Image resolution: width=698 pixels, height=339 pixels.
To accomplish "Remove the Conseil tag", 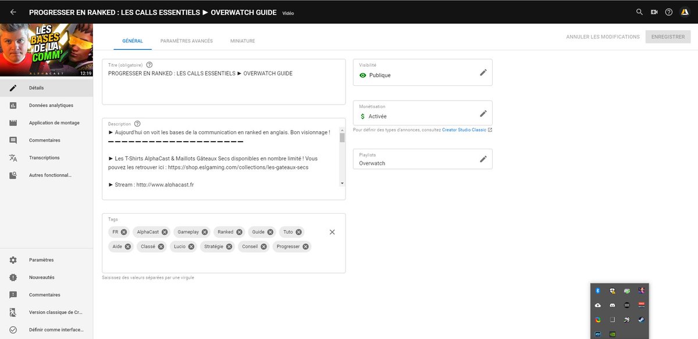I will (263, 247).
